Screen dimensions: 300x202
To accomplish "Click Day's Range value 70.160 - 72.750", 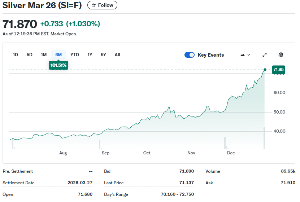I will click(x=177, y=194).
